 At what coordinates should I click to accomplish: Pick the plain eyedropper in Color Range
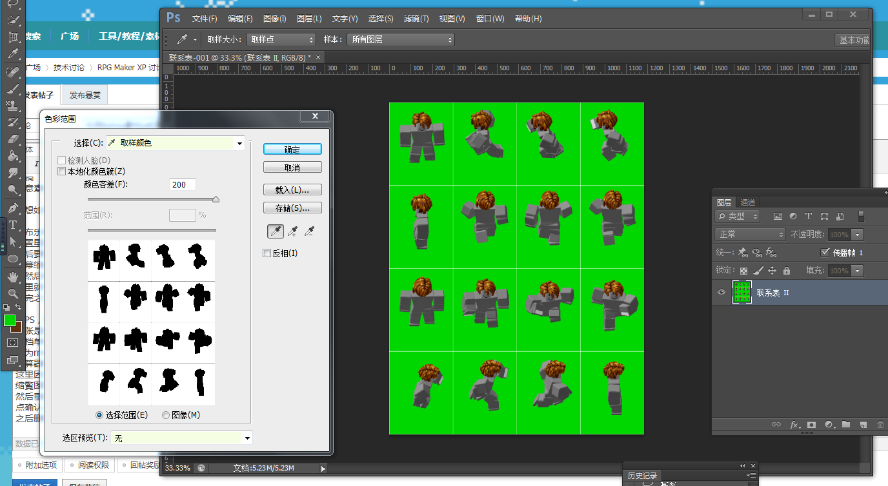click(275, 231)
